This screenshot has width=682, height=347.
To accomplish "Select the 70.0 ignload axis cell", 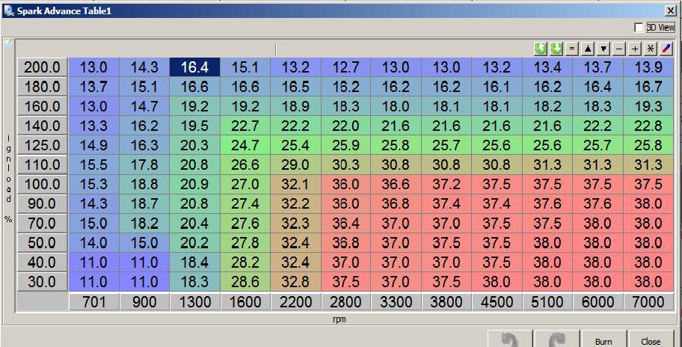I will coord(42,224).
